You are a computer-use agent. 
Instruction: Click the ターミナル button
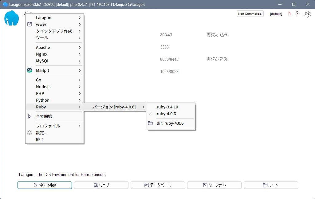pos(214,185)
